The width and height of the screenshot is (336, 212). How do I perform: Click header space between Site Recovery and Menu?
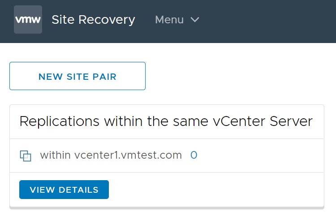(145, 20)
